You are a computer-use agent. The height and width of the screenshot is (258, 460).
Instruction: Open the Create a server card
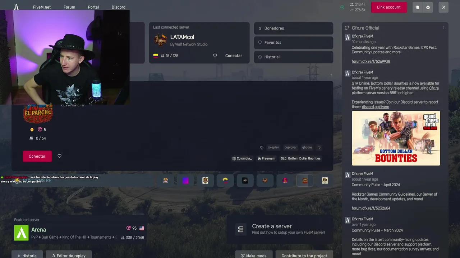(280, 229)
